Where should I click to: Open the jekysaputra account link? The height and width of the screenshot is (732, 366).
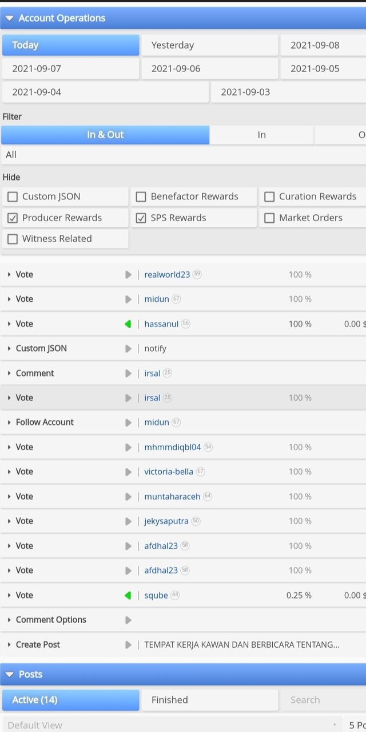click(x=166, y=521)
